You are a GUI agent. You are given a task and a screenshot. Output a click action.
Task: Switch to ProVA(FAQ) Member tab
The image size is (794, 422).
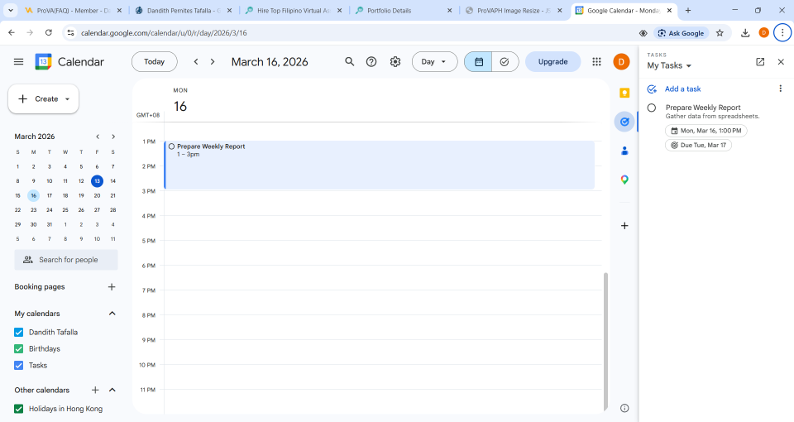pos(73,10)
